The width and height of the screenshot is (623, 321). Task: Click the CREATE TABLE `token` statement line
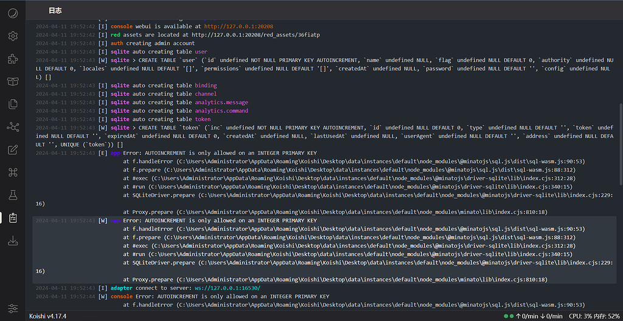[325, 136]
